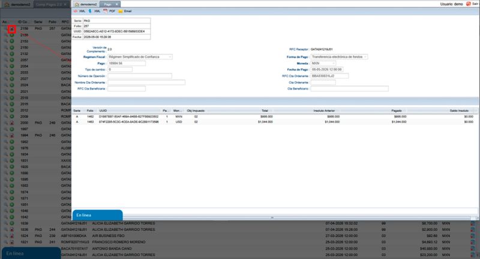Switch to the front demodemo2 tab
The width and height of the screenshot is (480, 259).
[86, 4]
